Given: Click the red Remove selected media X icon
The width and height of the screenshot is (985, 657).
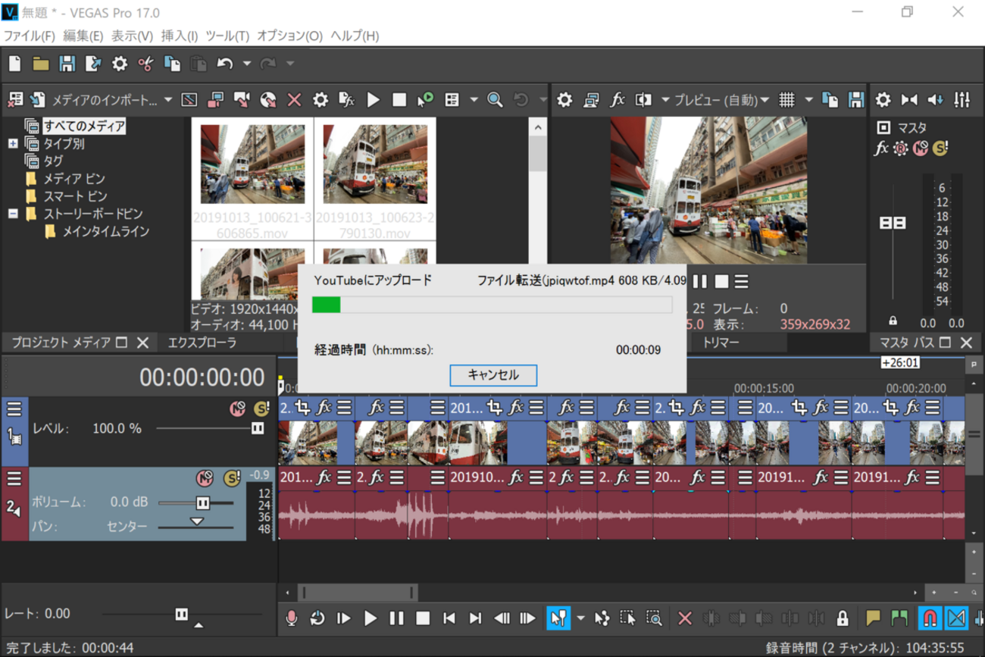Looking at the screenshot, I should coord(295,100).
